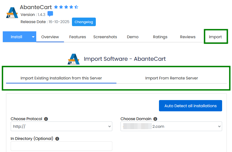Select the Import From Remote Server tab
The height and width of the screenshot is (152, 232).
click(x=172, y=78)
